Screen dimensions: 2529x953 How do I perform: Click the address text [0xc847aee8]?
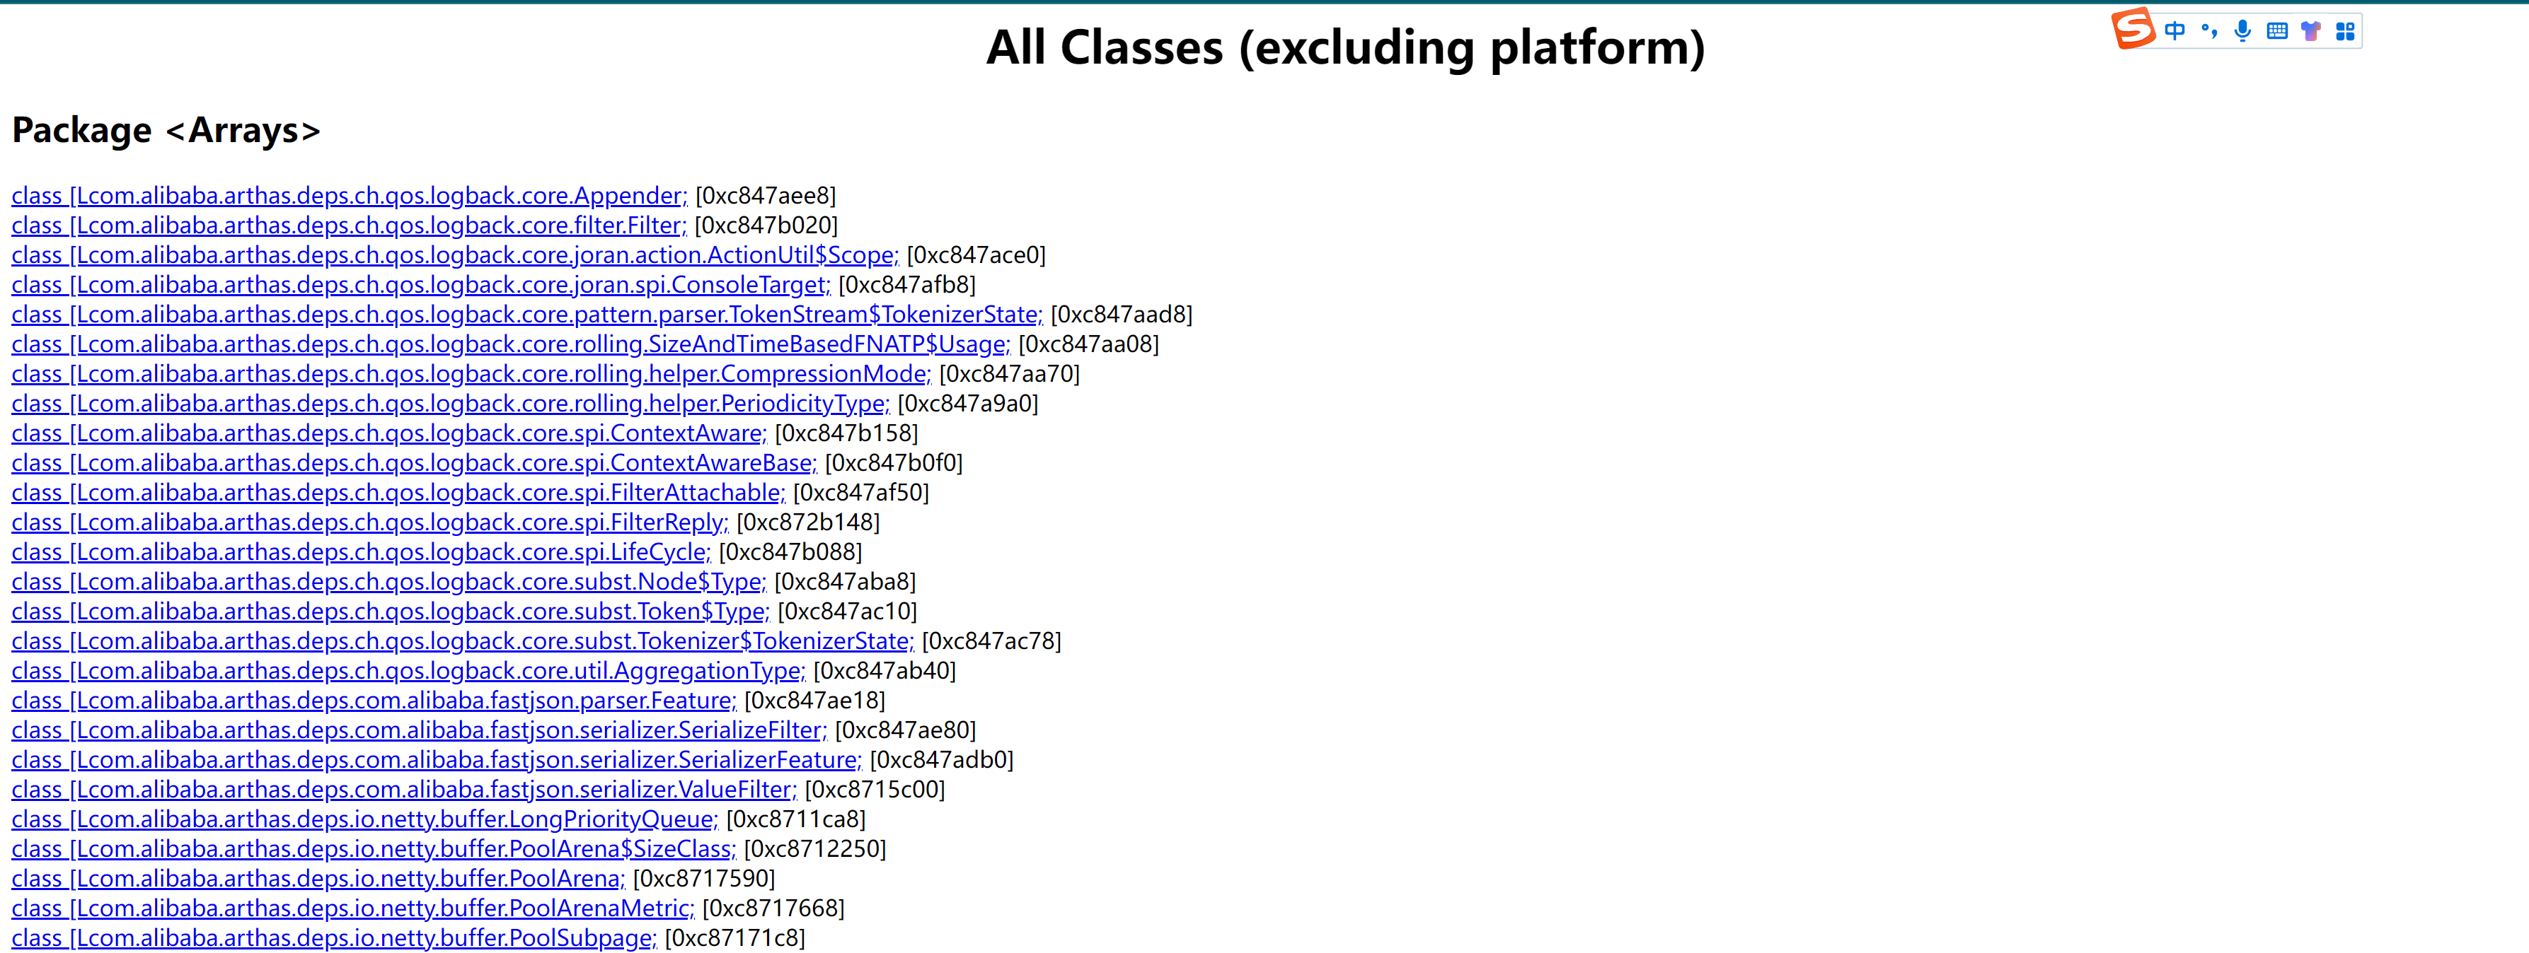(x=766, y=196)
